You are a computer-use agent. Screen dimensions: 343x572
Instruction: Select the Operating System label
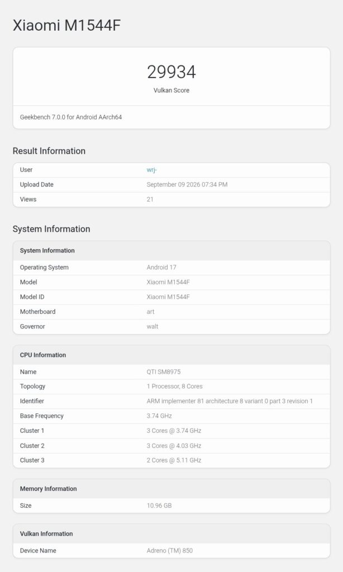pyautogui.click(x=44, y=268)
